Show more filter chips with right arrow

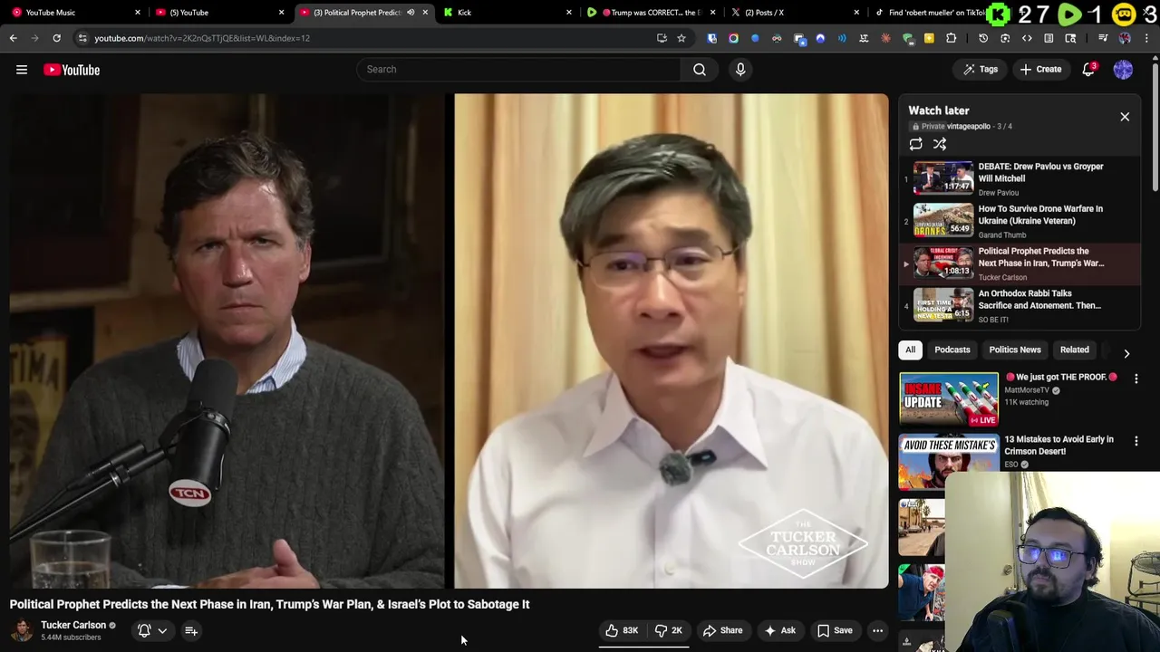pos(1126,353)
